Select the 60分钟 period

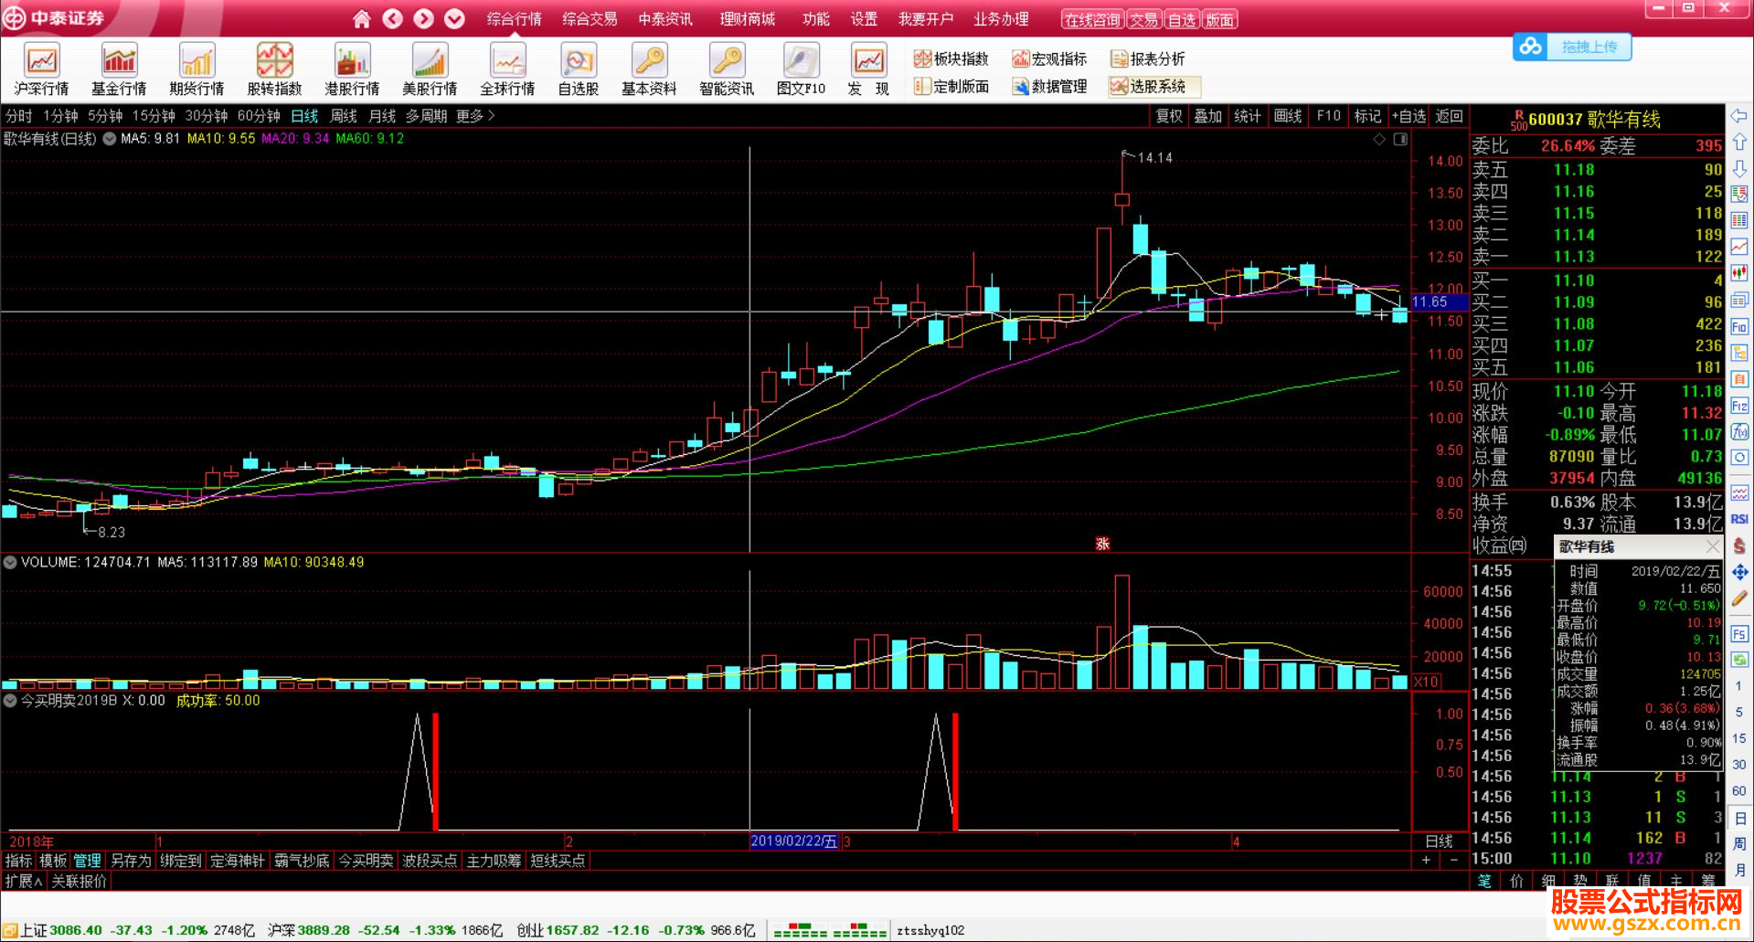click(259, 116)
